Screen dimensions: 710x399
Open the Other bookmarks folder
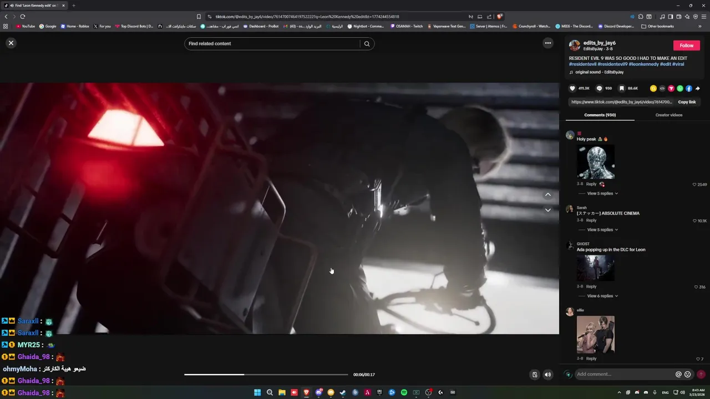(x=657, y=26)
